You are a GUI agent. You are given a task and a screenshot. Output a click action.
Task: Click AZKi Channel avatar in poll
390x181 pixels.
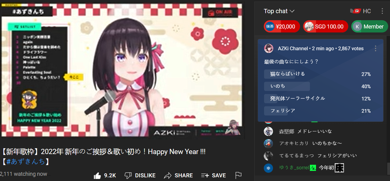click(x=269, y=49)
